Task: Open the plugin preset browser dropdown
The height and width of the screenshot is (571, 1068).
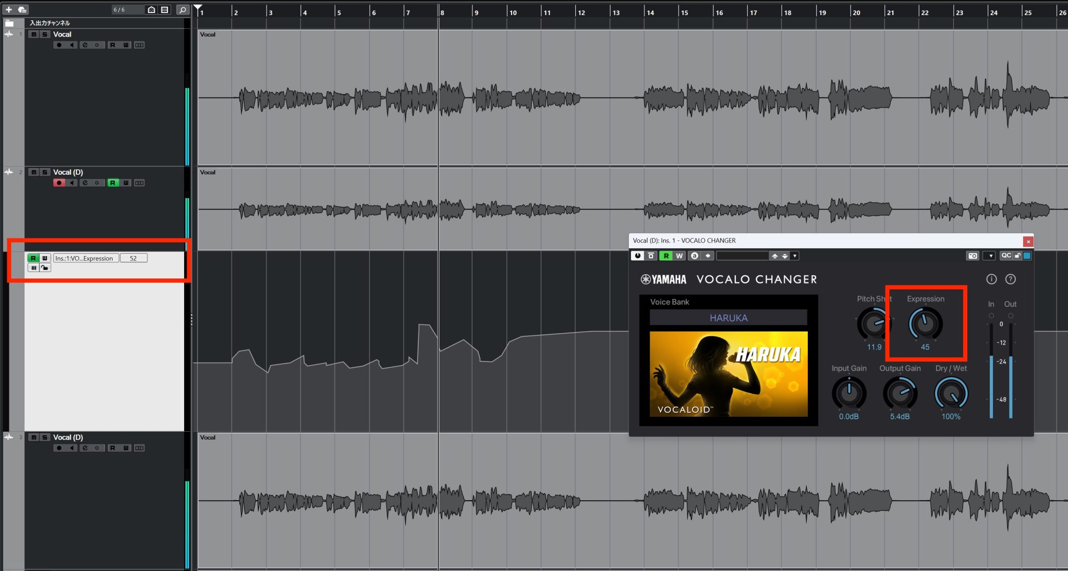Action: (x=795, y=256)
